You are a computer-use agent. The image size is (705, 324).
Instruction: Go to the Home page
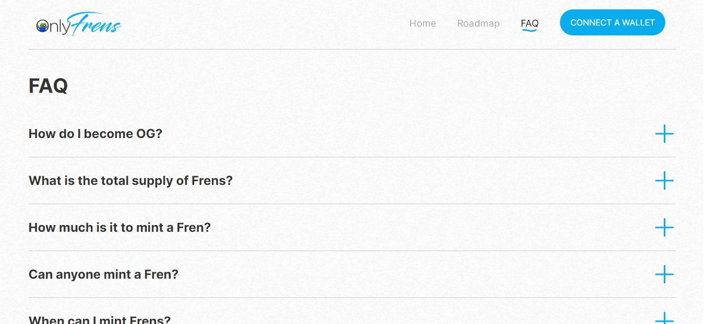click(x=423, y=23)
